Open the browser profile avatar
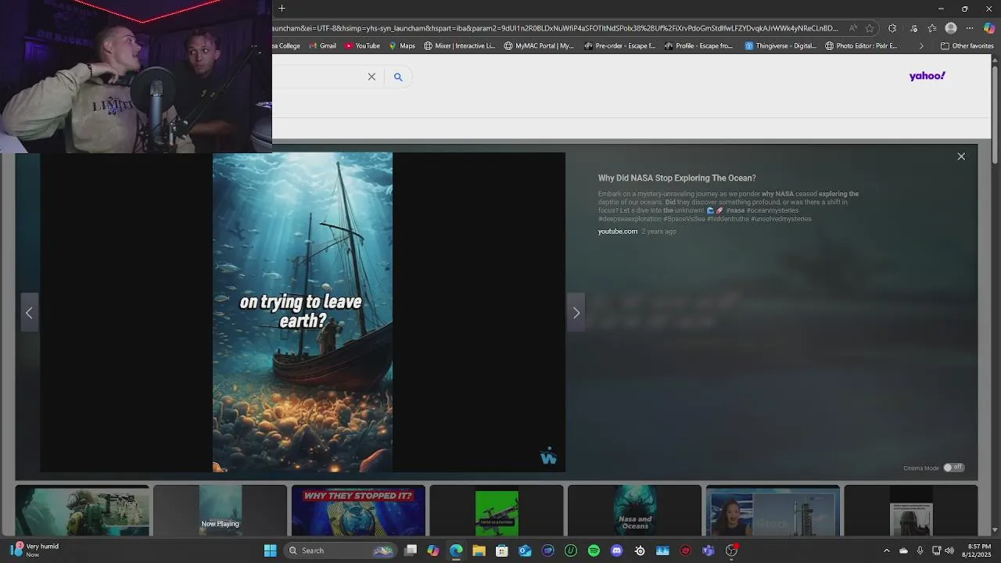This screenshot has width=1001, height=563. tap(951, 28)
